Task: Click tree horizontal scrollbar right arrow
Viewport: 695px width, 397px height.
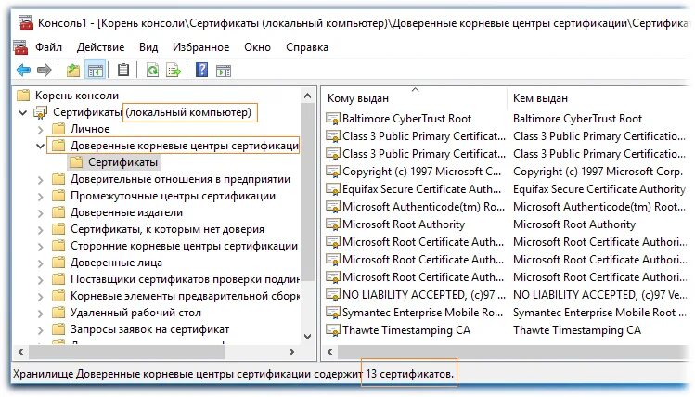Action: pyautogui.click(x=291, y=352)
